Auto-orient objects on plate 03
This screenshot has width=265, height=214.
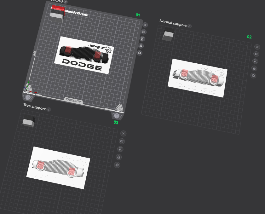120,149
